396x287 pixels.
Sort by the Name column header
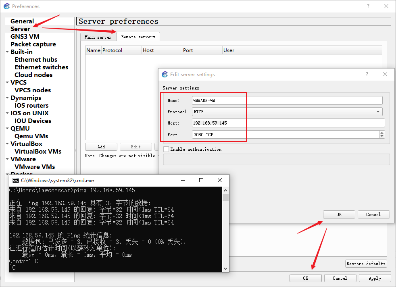coord(94,50)
